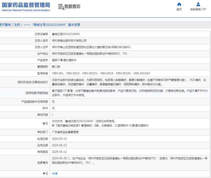Select 无 in 产品储存条件及有效期 row

click(53, 102)
